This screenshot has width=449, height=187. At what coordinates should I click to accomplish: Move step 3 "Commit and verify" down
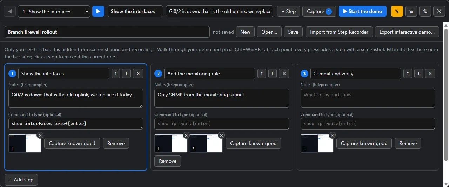coord(418,74)
